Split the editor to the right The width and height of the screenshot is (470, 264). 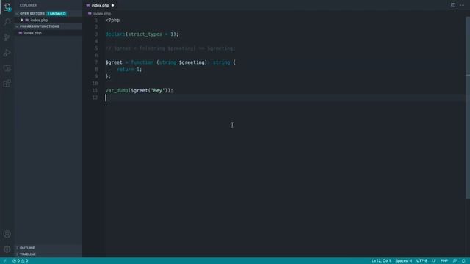[x=453, y=5]
